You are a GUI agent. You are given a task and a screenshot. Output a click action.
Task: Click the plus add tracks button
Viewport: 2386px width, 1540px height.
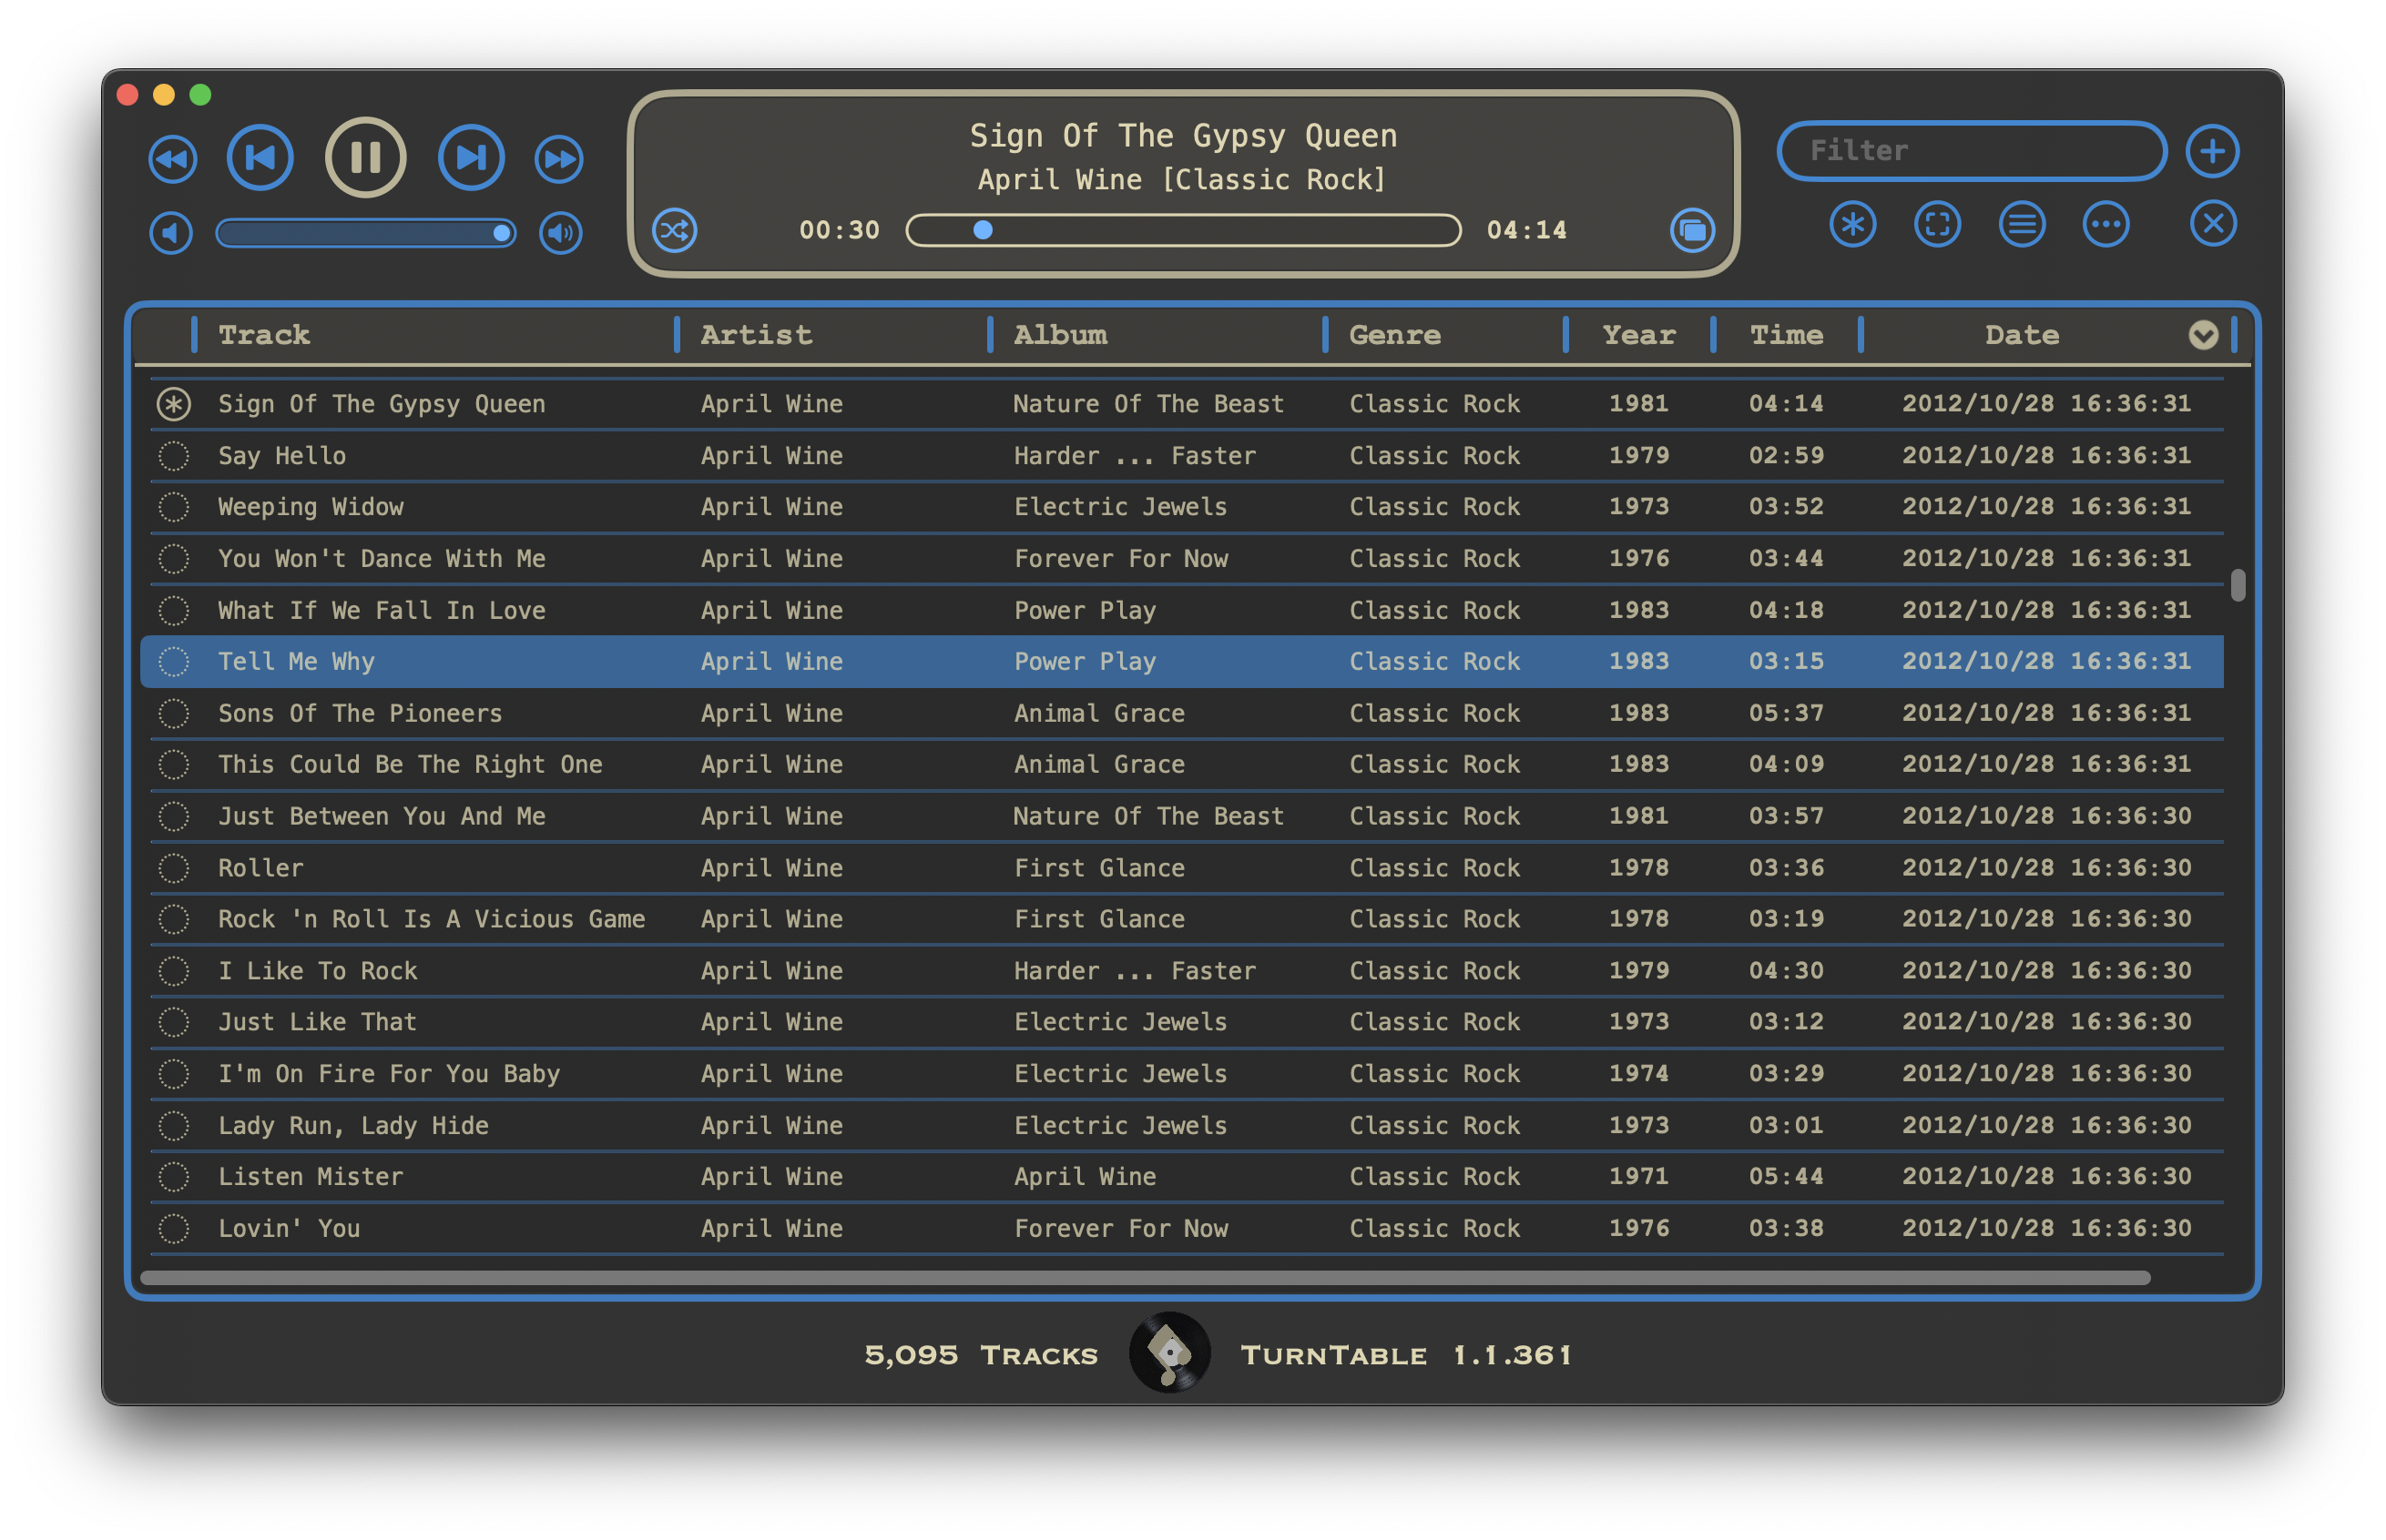pyautogui.click(x=2212, y=151)
